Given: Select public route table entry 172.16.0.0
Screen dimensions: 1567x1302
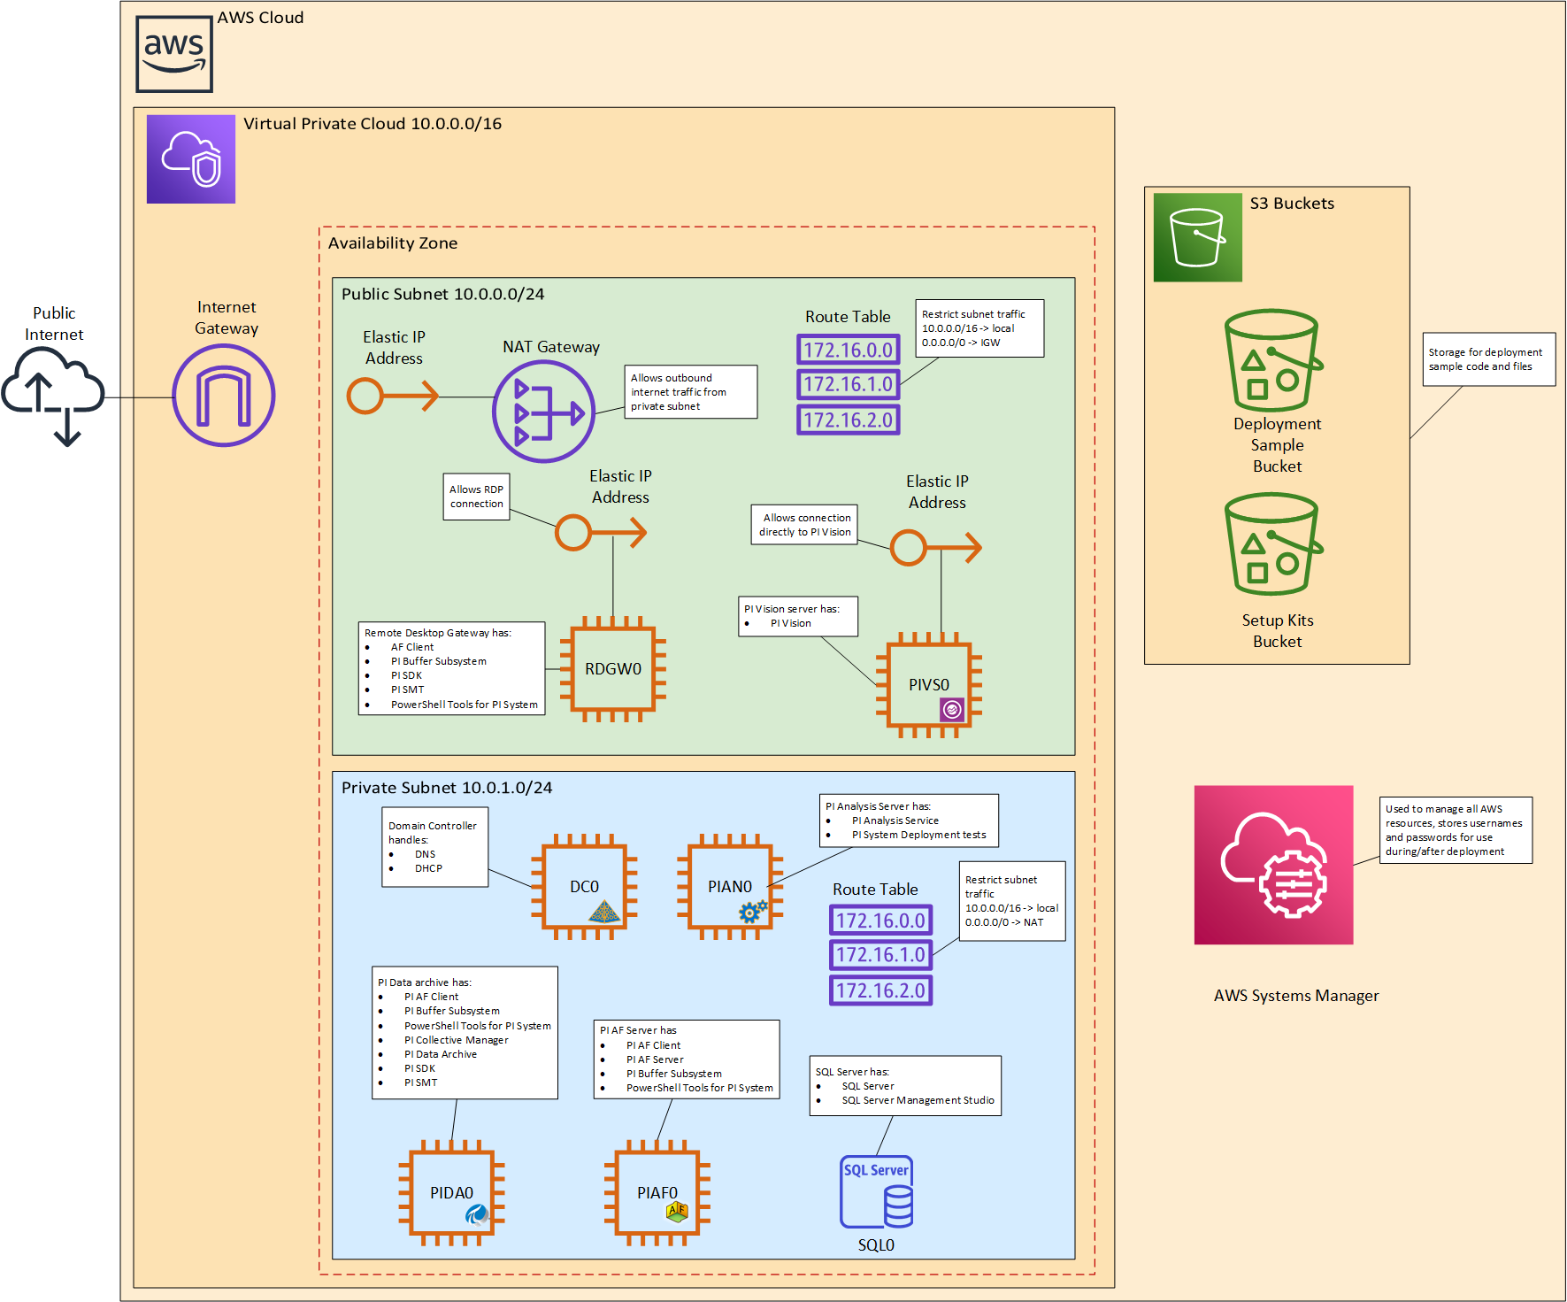Looking at the screenshot, I should [x=849, y=350].
